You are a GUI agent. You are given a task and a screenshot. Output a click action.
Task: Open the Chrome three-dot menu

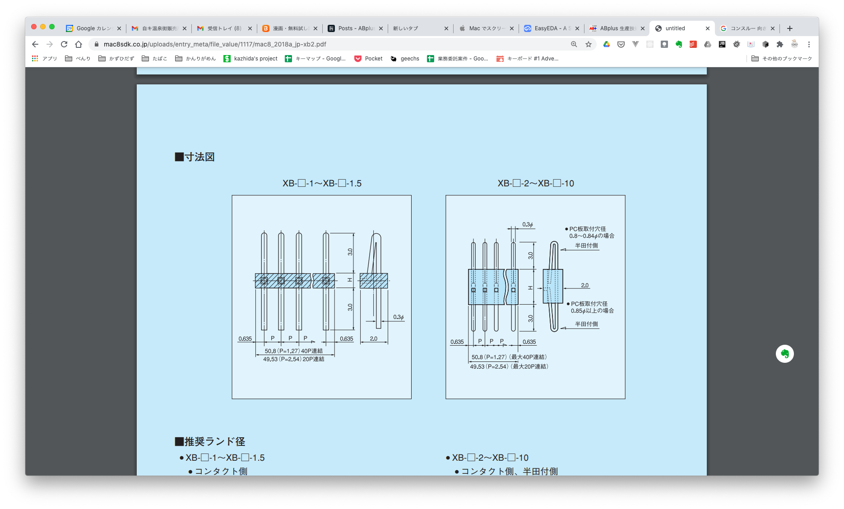pyautogui.click(x=809, y=44)
